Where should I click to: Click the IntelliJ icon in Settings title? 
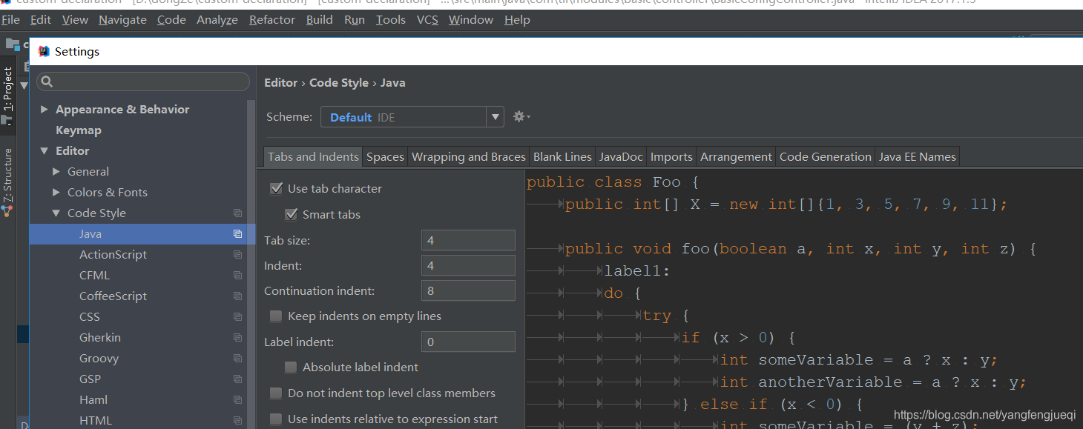pyautogui.click(x=44, y=51)
